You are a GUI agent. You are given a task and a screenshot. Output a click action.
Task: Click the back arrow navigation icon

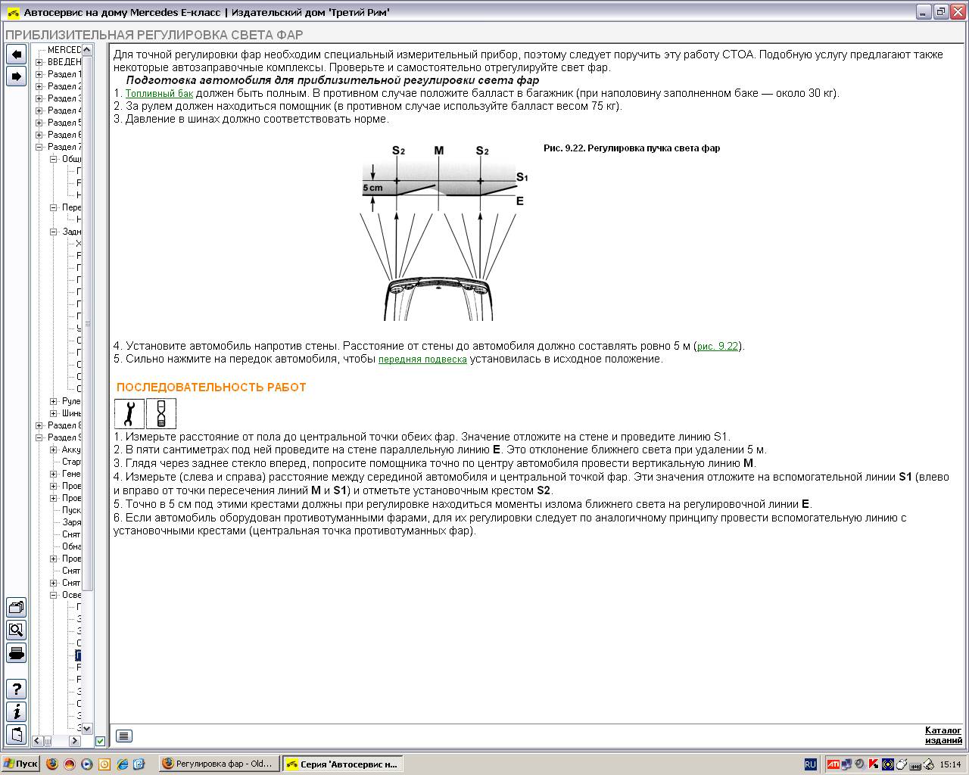pos(16,54)
